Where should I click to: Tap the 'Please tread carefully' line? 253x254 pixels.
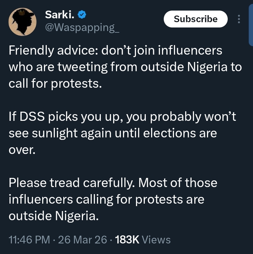[113, 183]
